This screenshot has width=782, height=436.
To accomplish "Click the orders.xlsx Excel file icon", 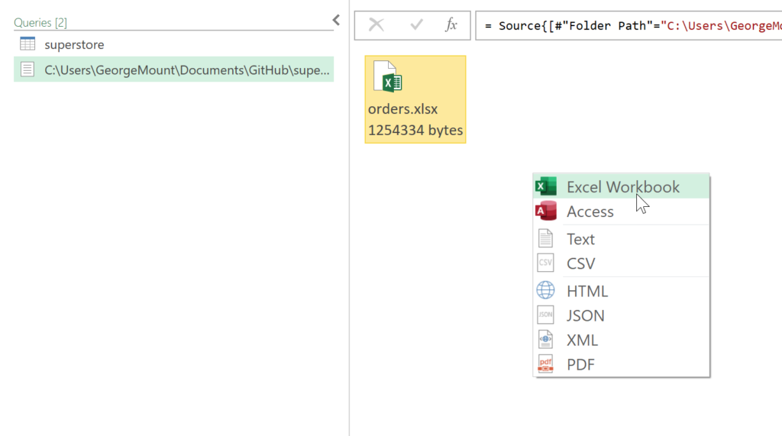I will (387, 77).
